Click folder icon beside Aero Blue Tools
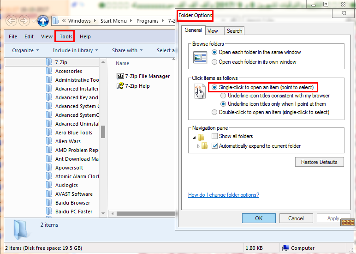This screenshot has width=356, height=254. [49, 133]
